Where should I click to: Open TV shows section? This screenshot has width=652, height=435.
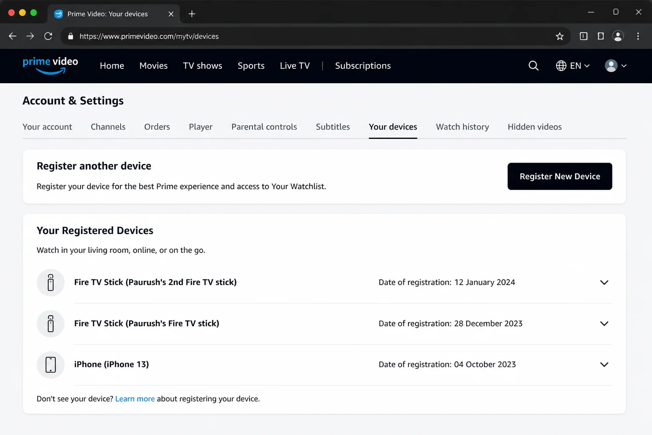[x=202, y=66]
